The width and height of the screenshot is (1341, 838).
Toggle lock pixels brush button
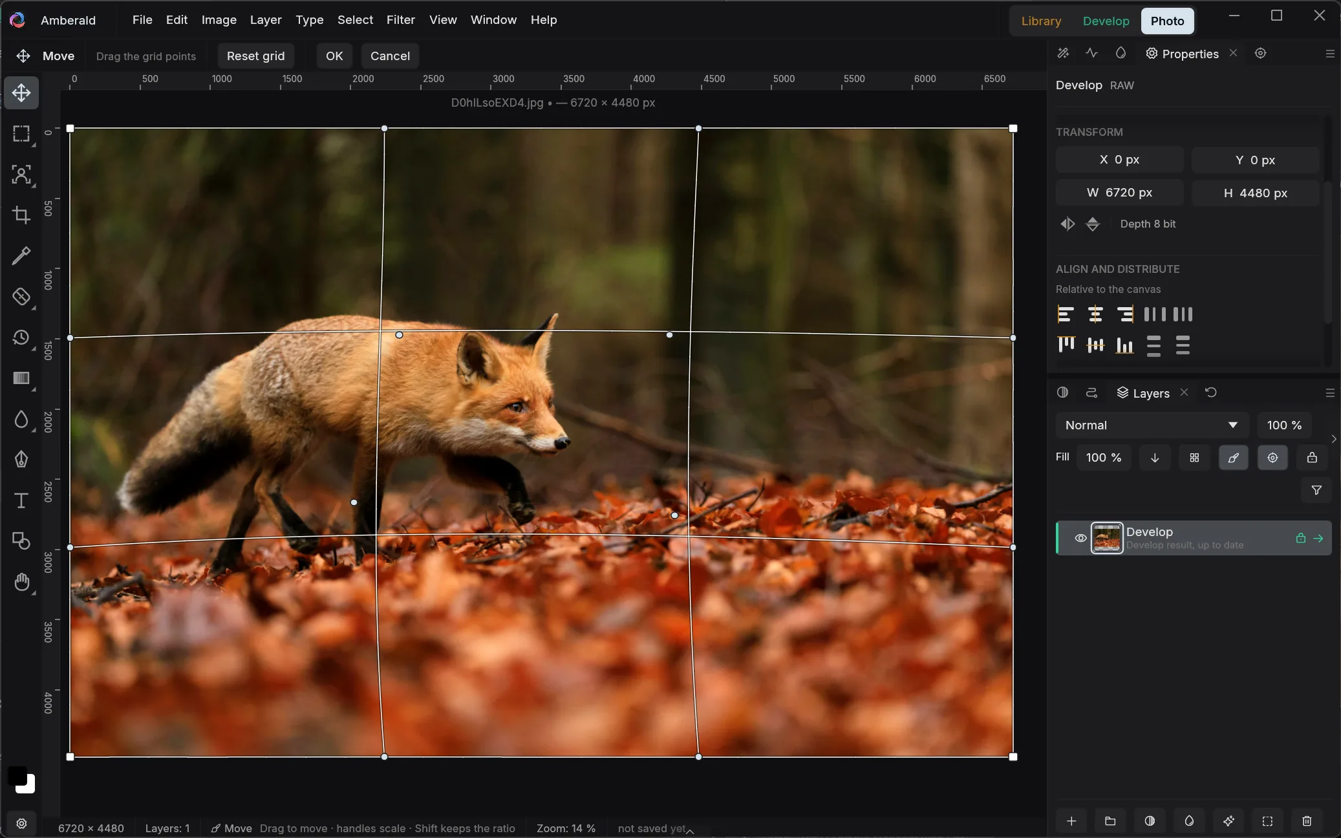pyautogui.click(x=1233, y=458)
